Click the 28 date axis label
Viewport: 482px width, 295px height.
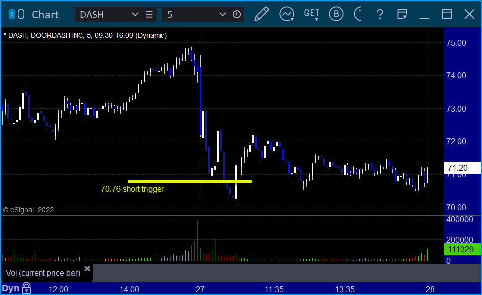(430, 289)
